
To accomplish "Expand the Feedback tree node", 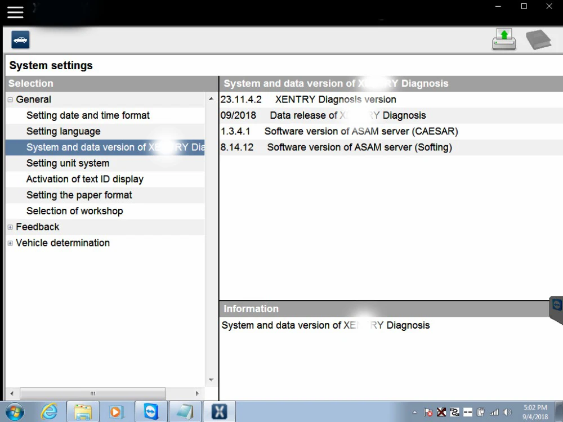I will coord(10,227).
